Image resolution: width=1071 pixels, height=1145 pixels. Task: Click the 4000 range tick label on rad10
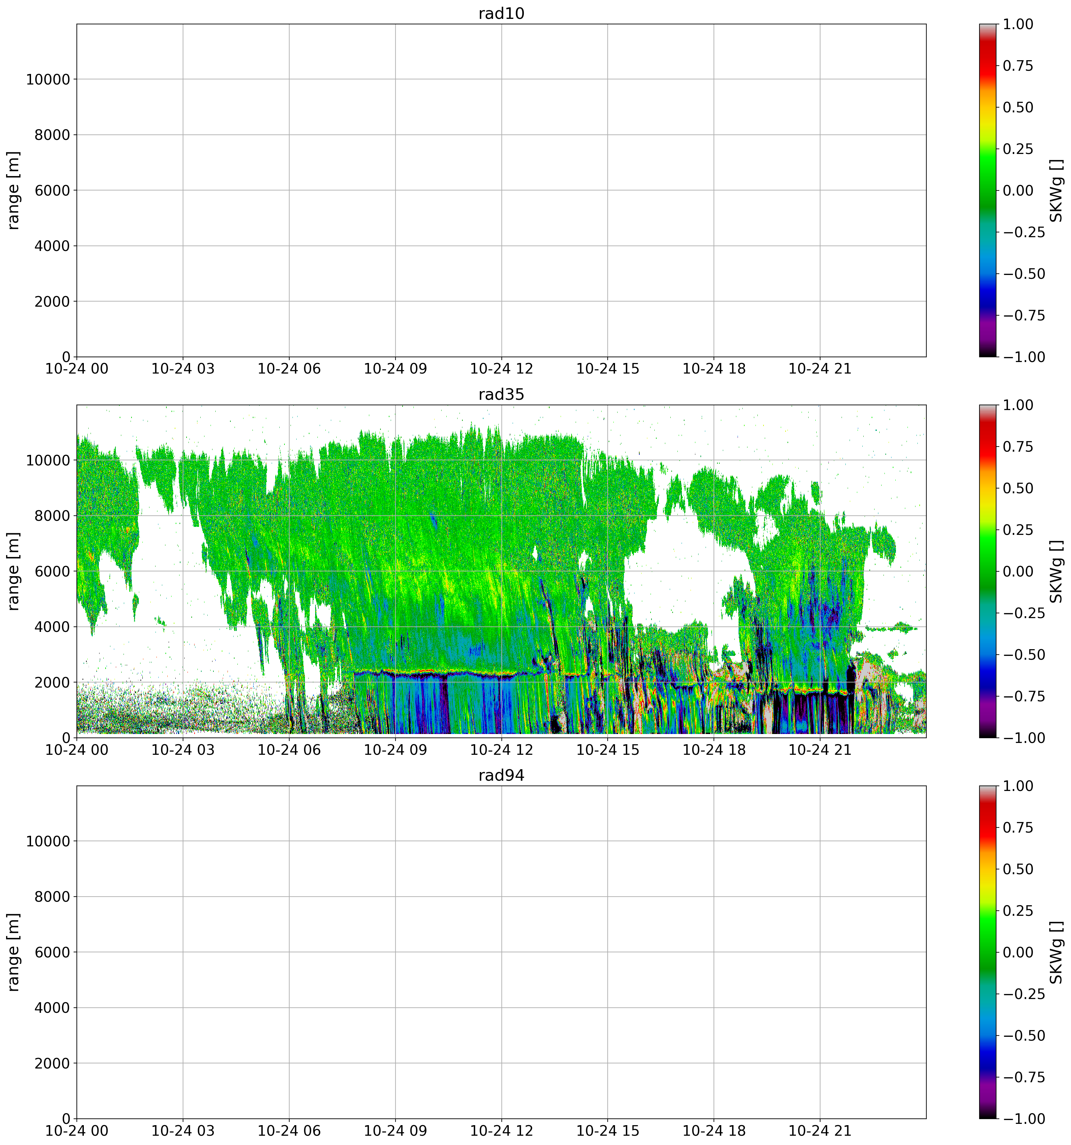(52, 246)
